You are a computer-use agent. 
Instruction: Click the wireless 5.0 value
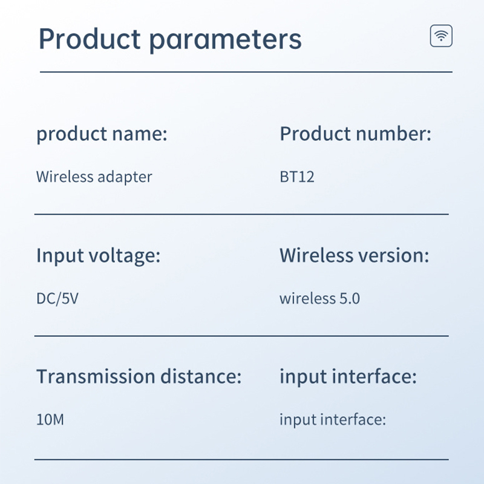click(320, 298)
